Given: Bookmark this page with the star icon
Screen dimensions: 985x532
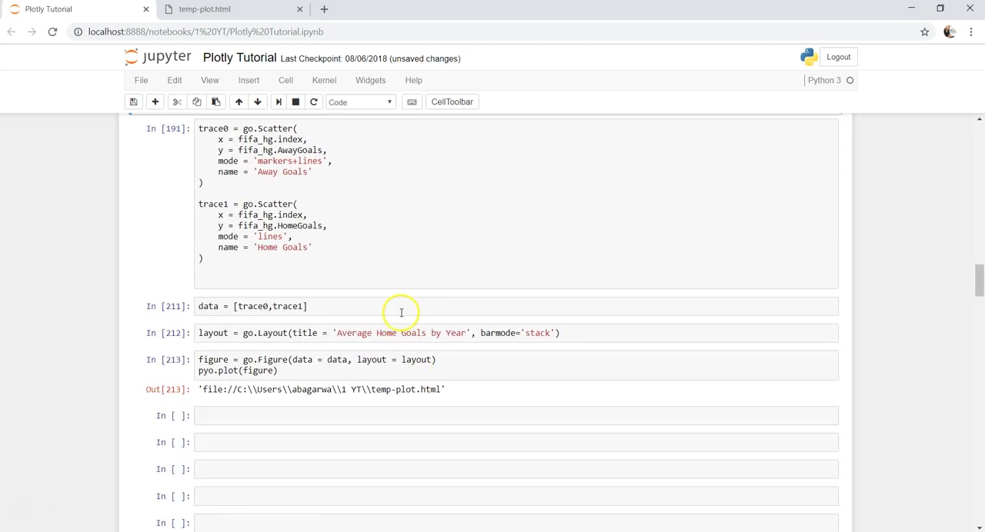Looking at the screenshot, I should coord(924,32).
